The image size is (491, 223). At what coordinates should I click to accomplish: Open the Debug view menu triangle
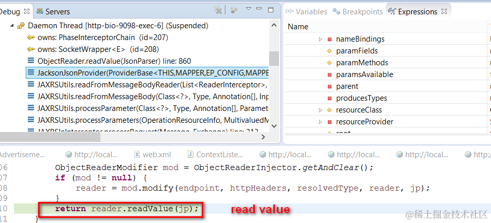[249, 9]
